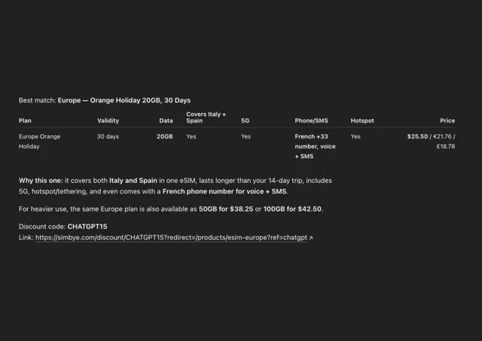Click the external-link arrow after the URL

point(311,238)
